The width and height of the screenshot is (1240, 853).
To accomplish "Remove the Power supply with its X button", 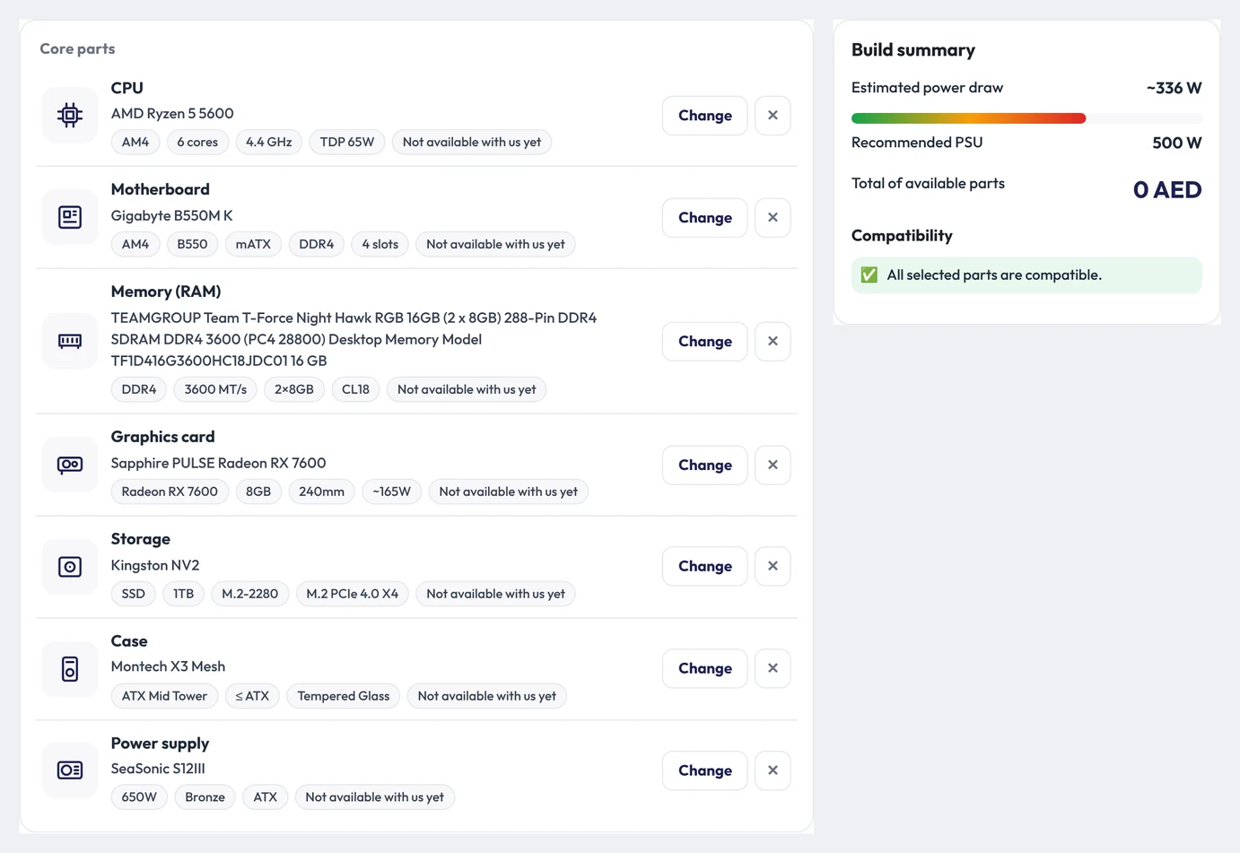I will (773, 770).
